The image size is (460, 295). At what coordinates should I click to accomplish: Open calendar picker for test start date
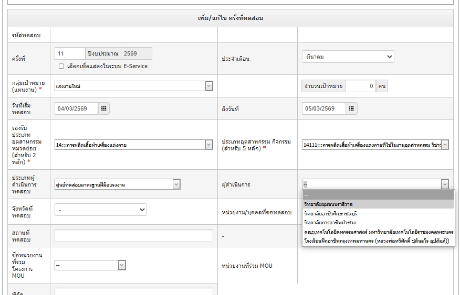(x=104, y=108)
